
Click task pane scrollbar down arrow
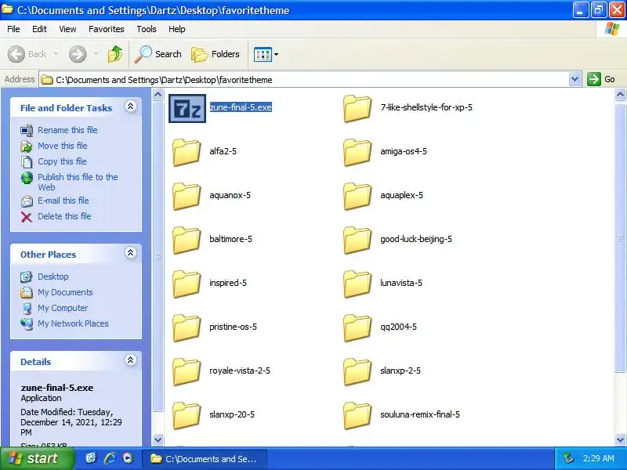point(158,439)
